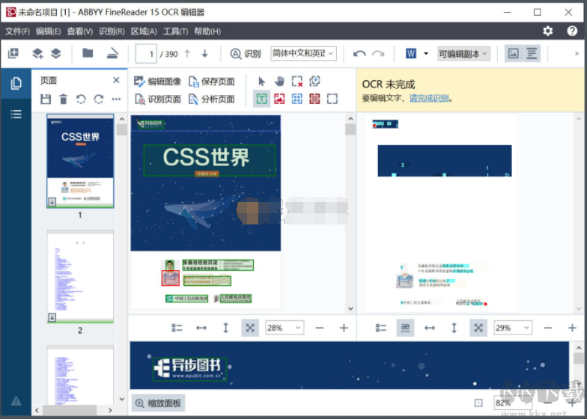The width and height of the screenshot is (587, 419).
Task: Click the Word export icon
Action: 410,54
